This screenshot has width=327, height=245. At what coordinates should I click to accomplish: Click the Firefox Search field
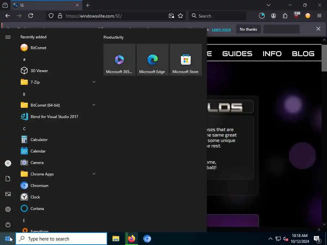[x=217, y=16]
